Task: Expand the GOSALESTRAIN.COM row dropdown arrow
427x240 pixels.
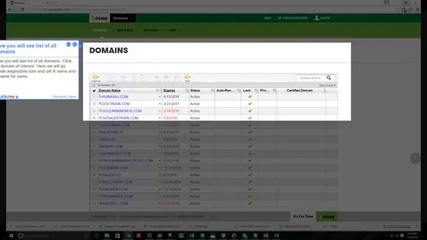Action: coord(159,118)
